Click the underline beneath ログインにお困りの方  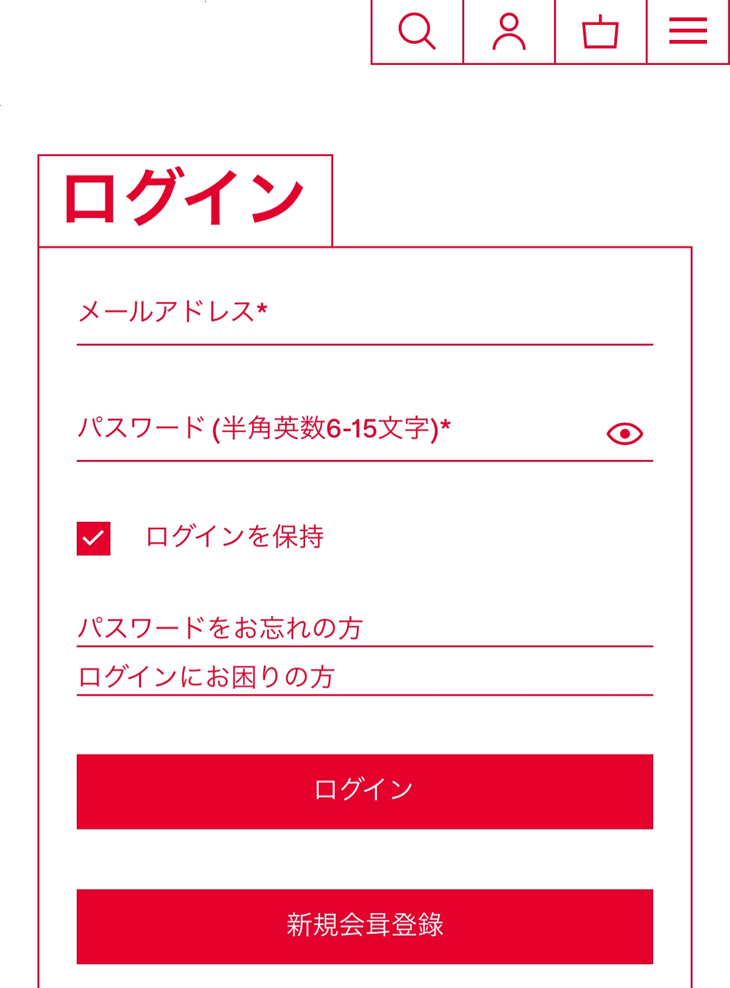click(x=364, y=695)
